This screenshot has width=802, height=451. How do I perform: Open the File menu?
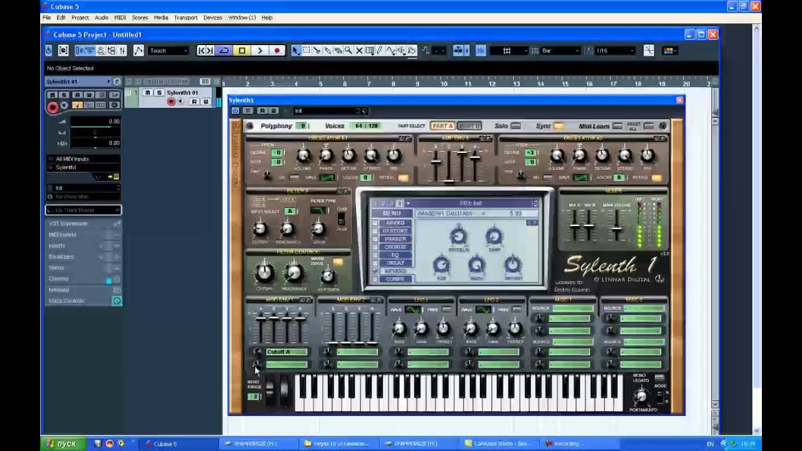tap(46, 18)
